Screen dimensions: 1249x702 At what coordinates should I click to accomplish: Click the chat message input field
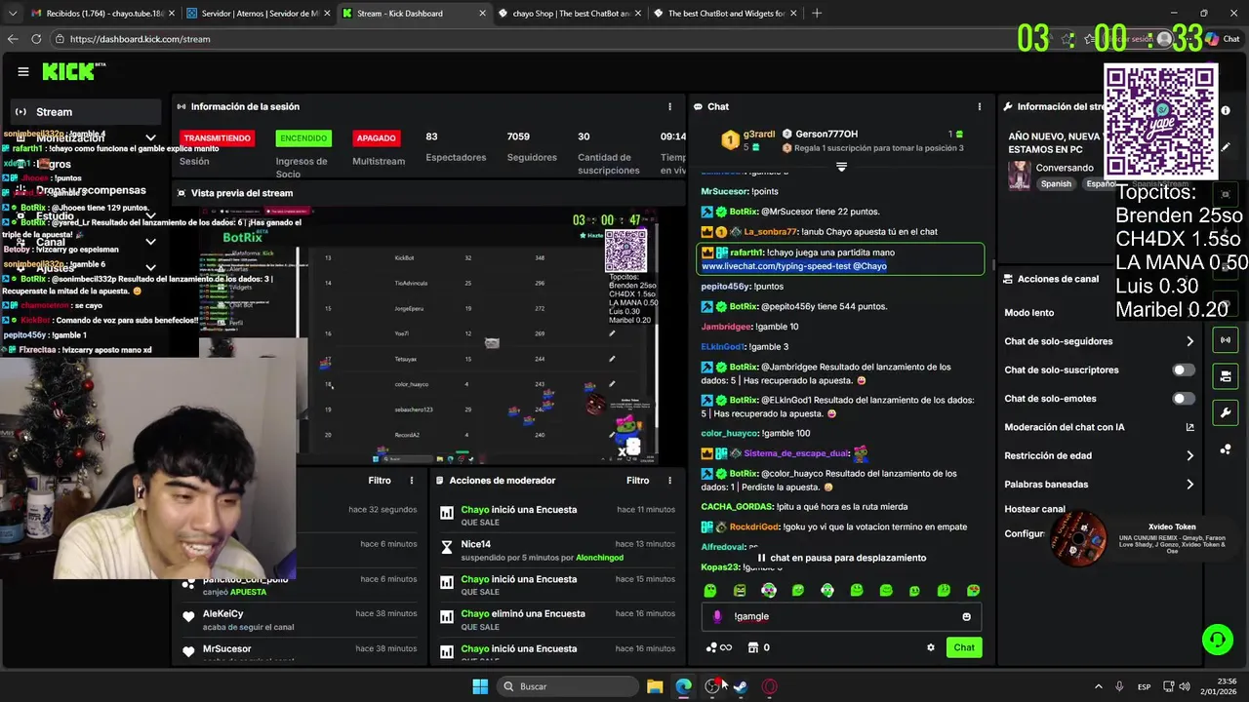pyautogui.click(x=841, y=616)
